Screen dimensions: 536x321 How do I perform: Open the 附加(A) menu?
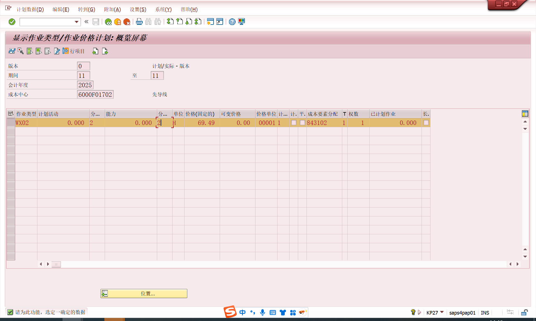[x=112, y=9]
